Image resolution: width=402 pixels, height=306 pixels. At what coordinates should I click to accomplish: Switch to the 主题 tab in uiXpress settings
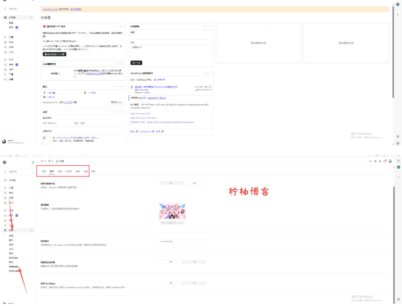(59, 171)
